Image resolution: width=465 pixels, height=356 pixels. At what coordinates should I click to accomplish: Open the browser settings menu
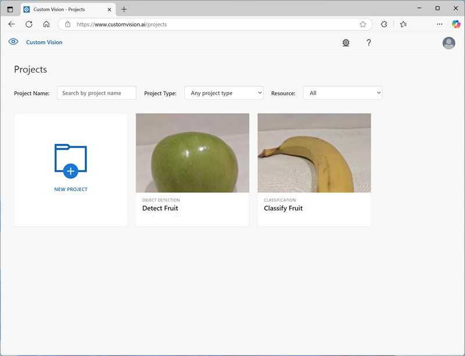(439, 24)
